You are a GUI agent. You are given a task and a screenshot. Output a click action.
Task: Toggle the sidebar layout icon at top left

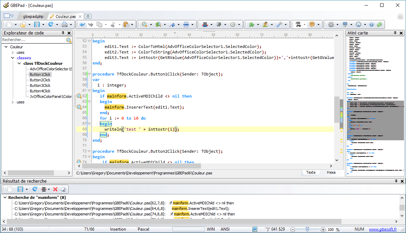pos(7,16)
